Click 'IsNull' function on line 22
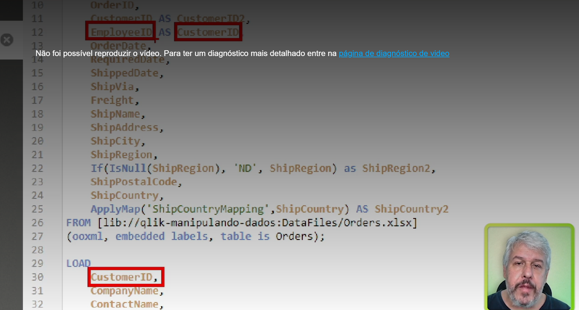Screen dimensions: 579x310 click(x=128, y=168)
